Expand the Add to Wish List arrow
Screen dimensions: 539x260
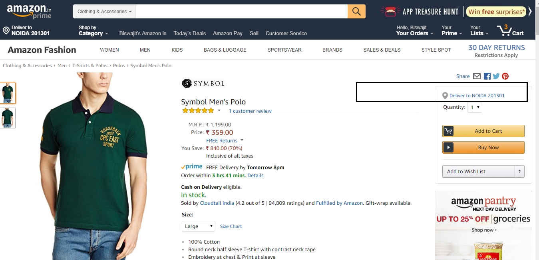click(x=519, y=171)
